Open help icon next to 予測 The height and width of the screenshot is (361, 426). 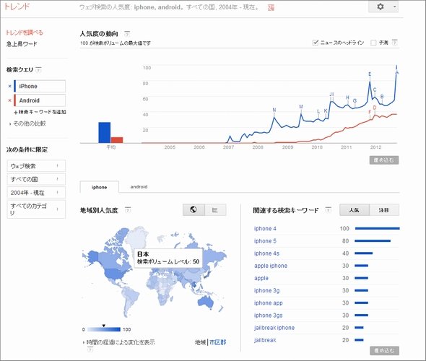point(395,43)
